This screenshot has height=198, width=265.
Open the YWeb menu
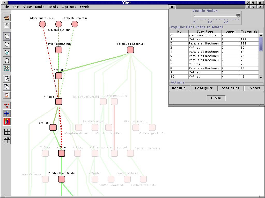(x=84, y=7)
